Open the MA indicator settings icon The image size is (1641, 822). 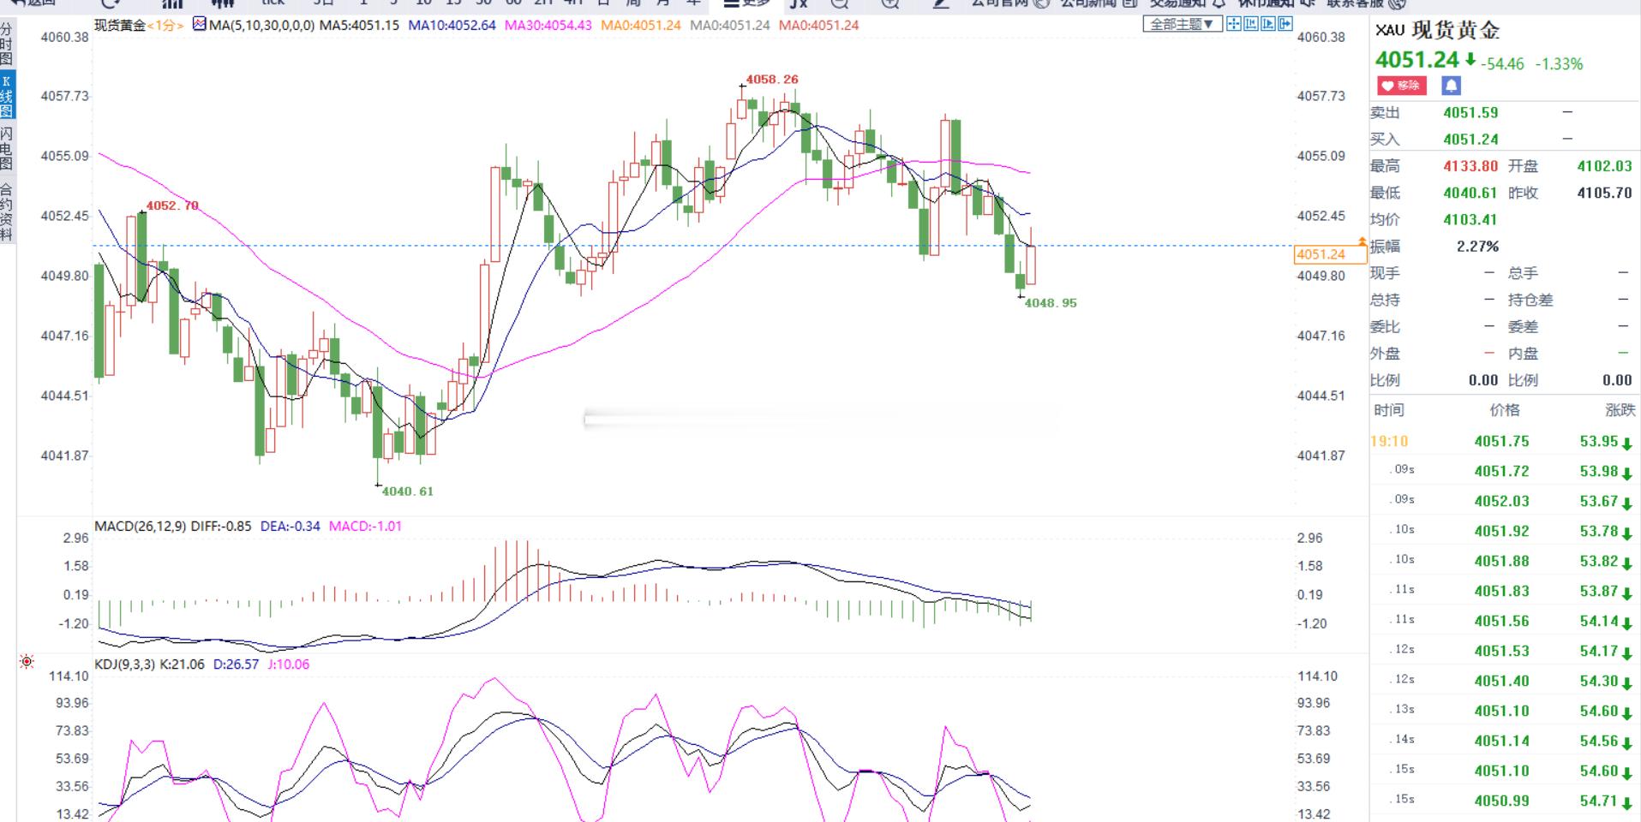pyautogui.click(x=200, y=25)
